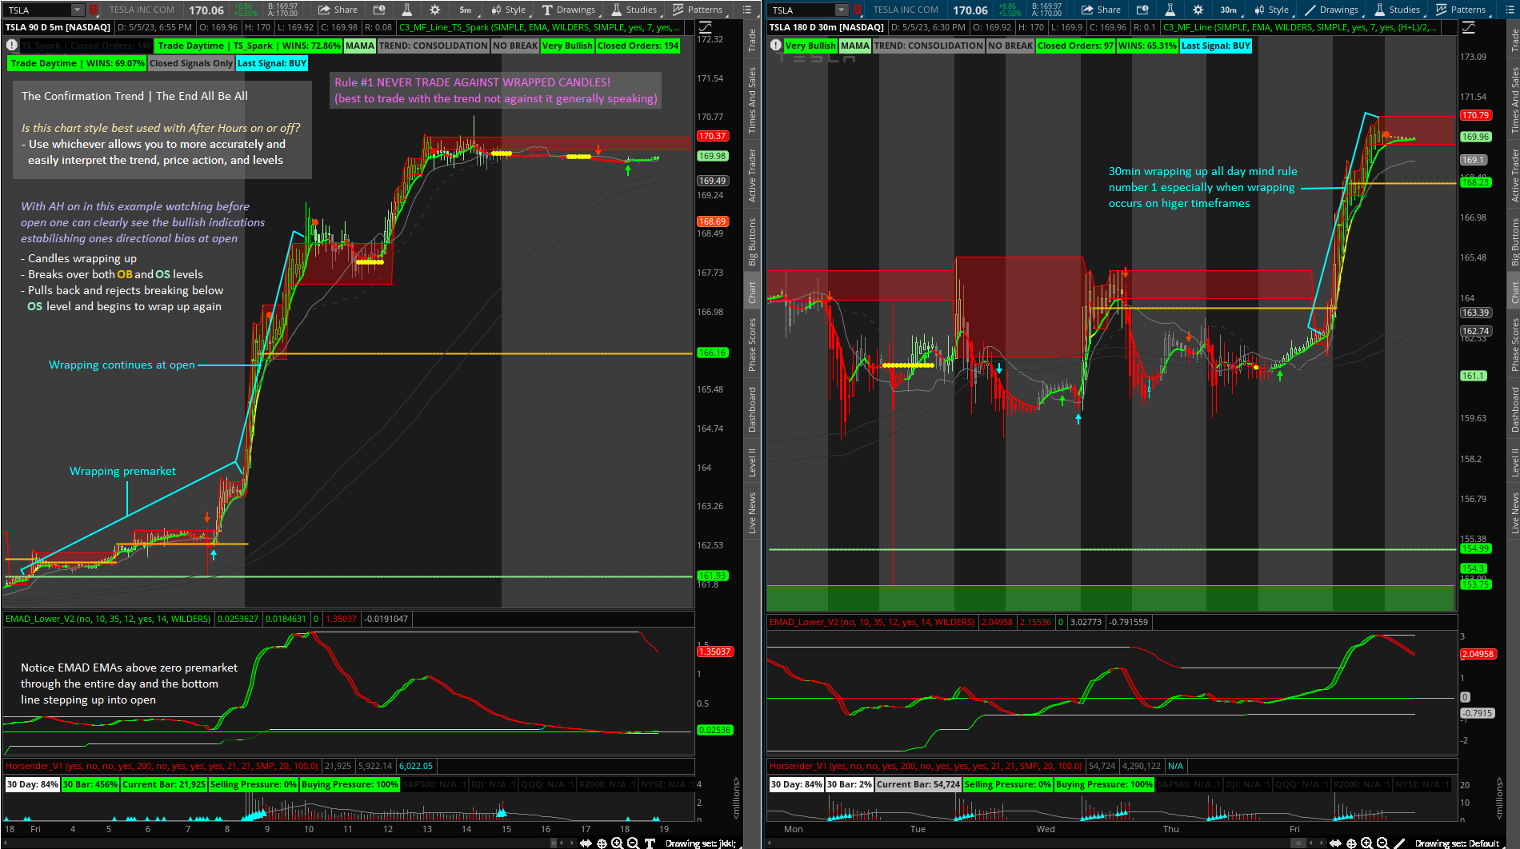Click zoom in magnifier below left chart
1520x849 pixels.
click(617, 843)
